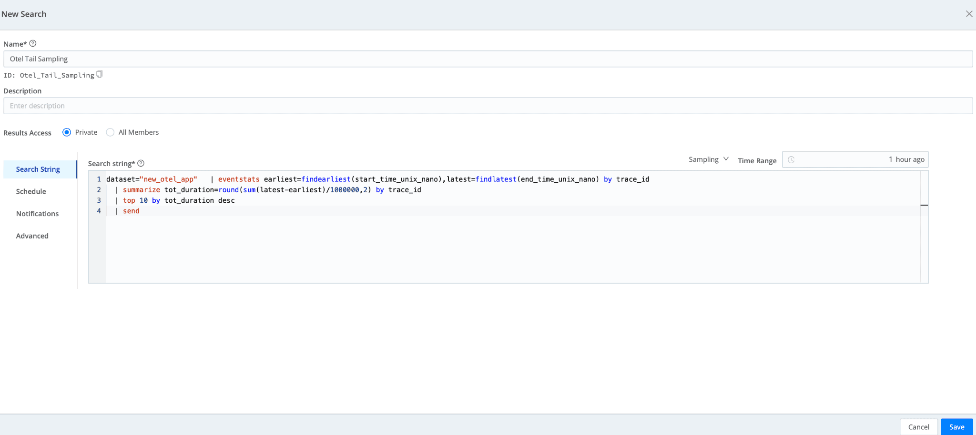Screen dimensions: 976x435
Task: Click the clock icon in Time Range
Action: click(791, 159)
